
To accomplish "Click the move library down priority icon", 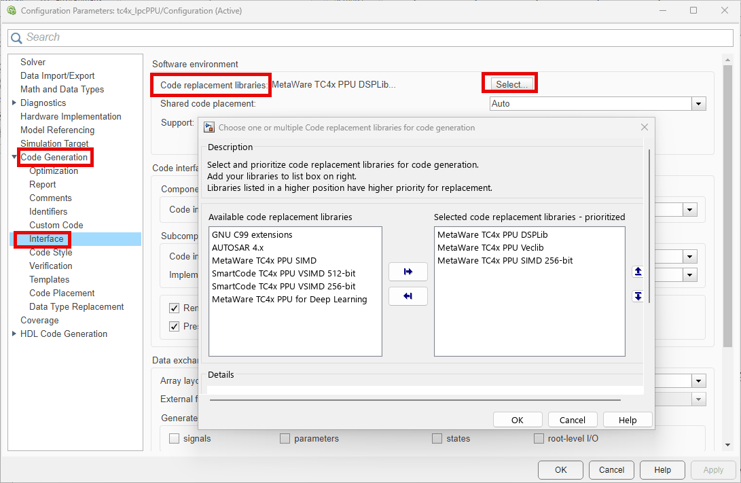I will (x=637, y=296).
